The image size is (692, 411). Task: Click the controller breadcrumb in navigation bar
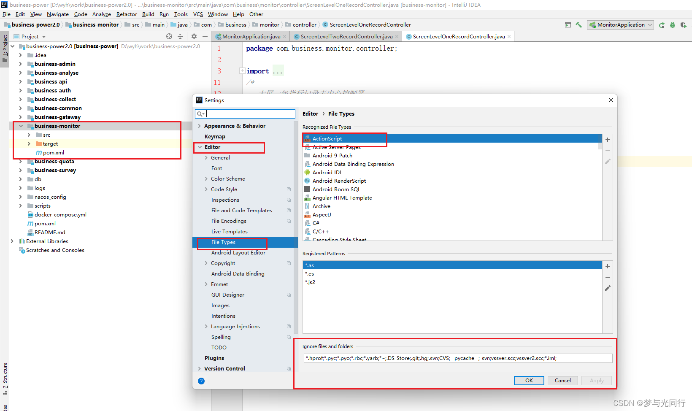coord(304,25)
